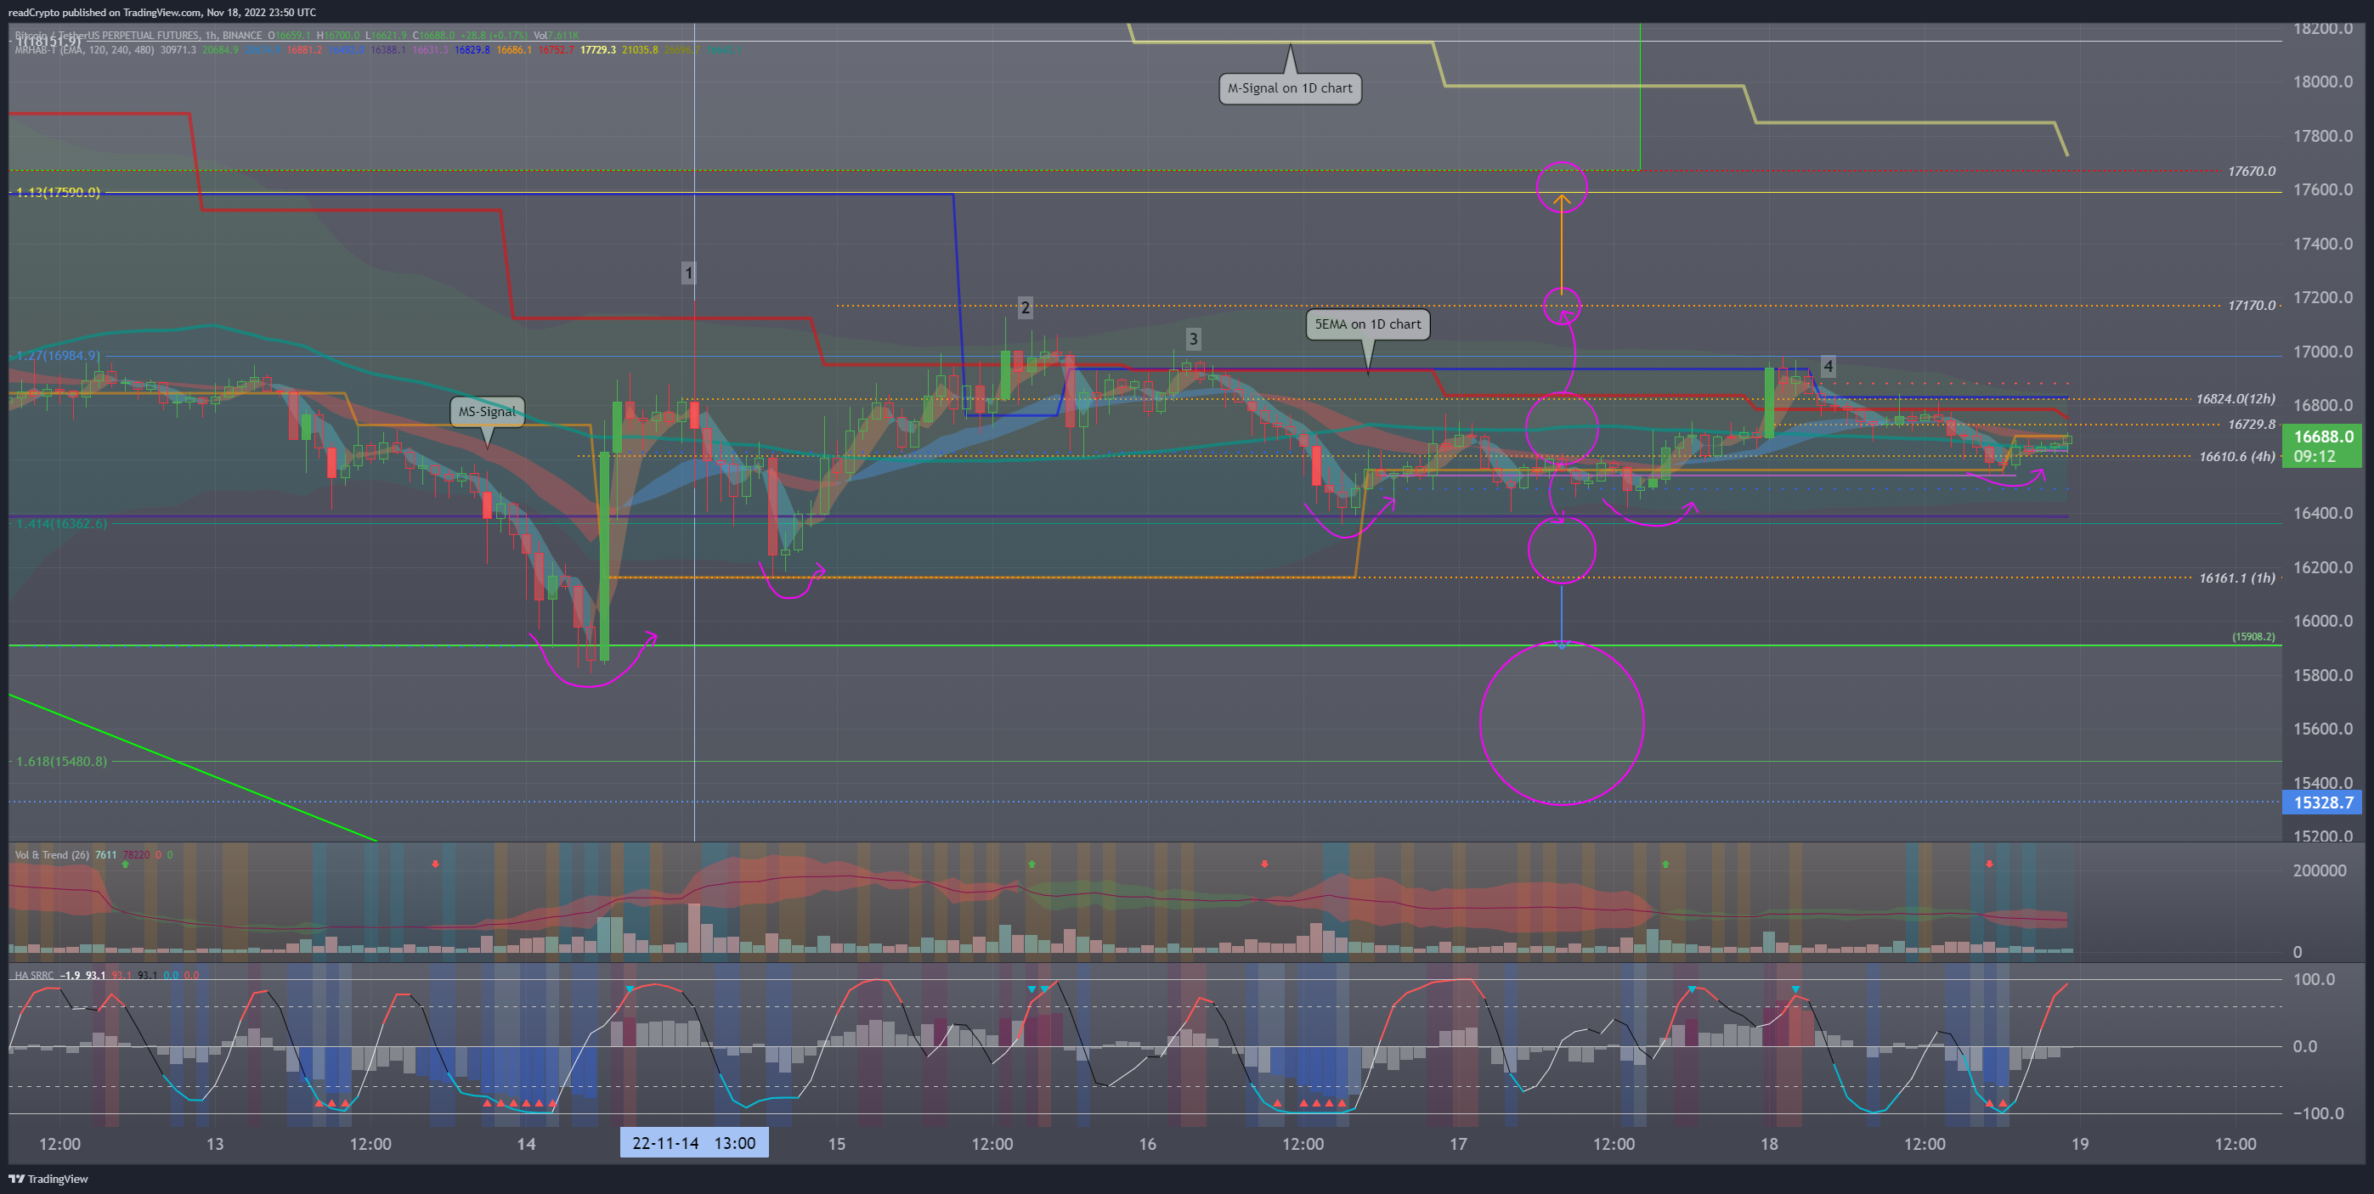2374x1194 pixels.
Task: Click the 100.0 oscillator axis label
Action: click(x=2314, y=979)
